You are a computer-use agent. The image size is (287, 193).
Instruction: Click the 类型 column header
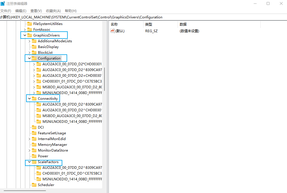(149, 24)
